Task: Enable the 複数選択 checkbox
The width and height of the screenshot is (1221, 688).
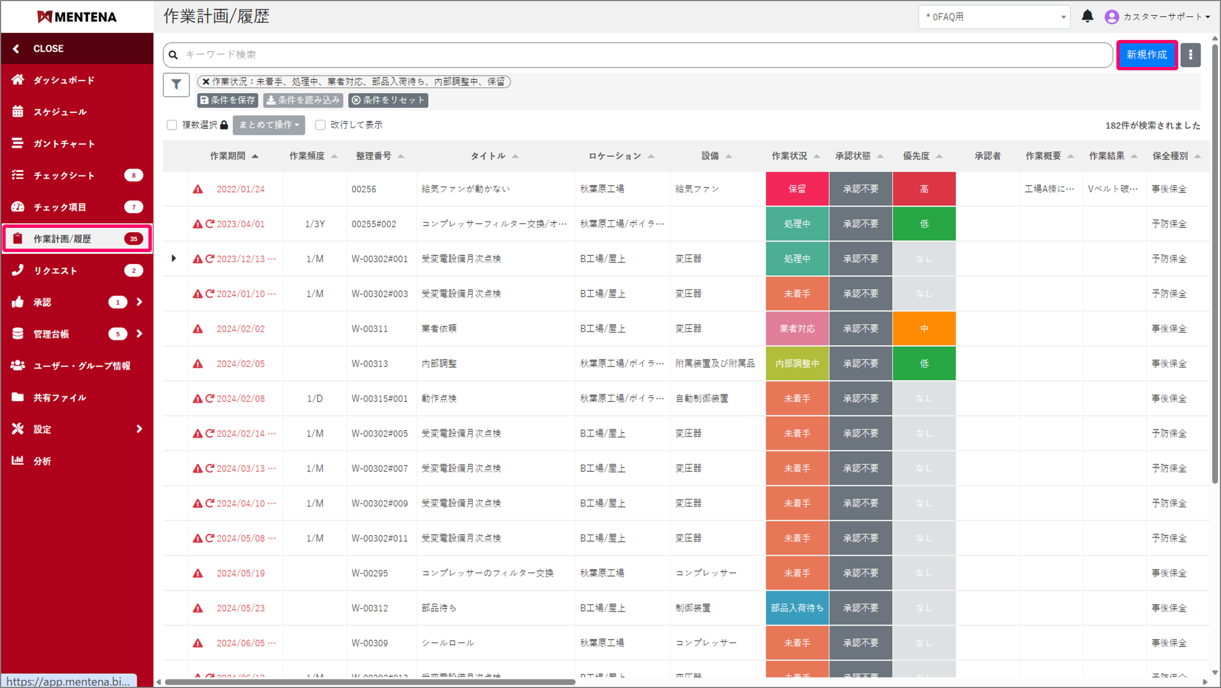Action: (x=172, y=125)
